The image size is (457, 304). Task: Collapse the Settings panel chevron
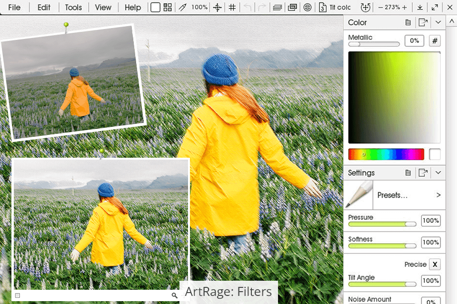click(438, 173)
